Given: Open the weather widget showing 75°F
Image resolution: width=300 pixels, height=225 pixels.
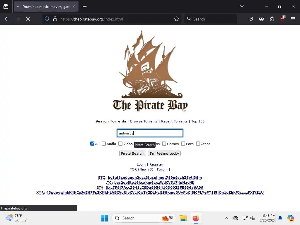Looking at the screenshot, I should click(x=18, y=218).
